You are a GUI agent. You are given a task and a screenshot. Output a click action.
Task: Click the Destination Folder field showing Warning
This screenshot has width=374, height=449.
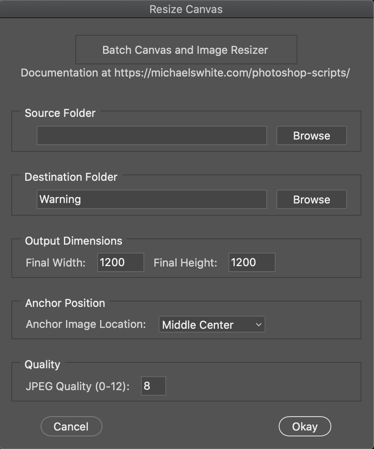[152, 199]
